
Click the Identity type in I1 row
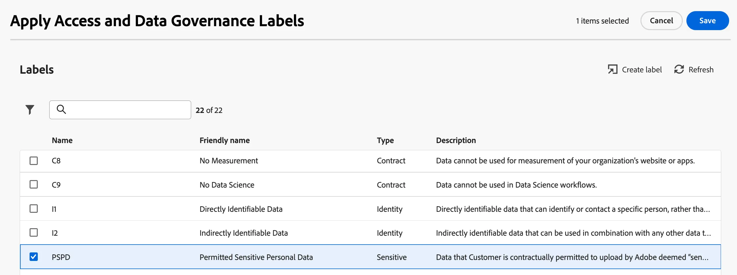390,209
